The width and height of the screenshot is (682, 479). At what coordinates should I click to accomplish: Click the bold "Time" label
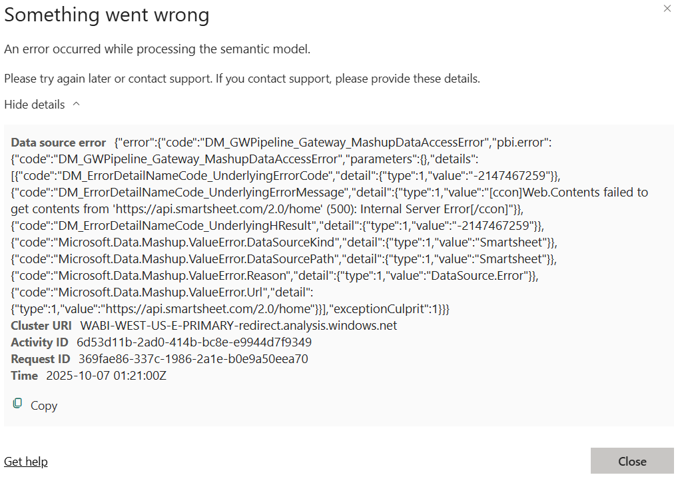tap(25, 376)
